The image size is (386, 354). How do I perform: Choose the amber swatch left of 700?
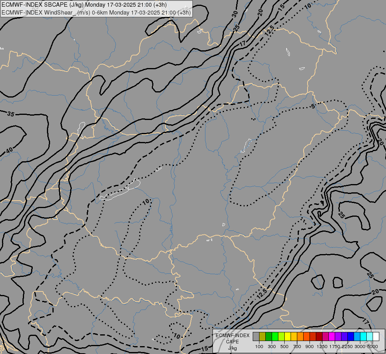[294, 336]
